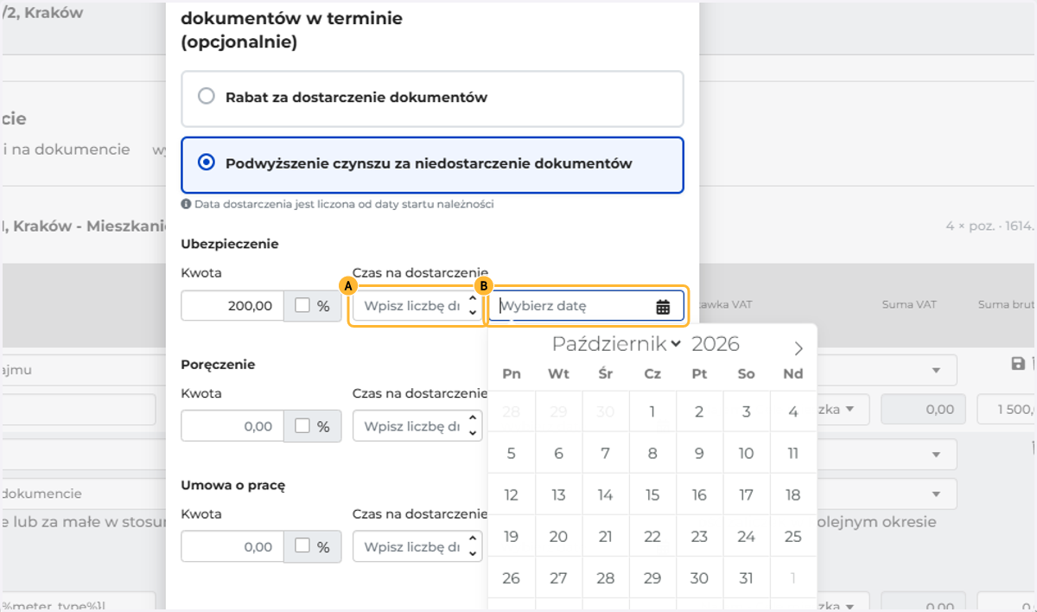Pick October 12 in the calendar
Image resolution: width=1037 pixels, height=612 pixels.
pos(512,495)
